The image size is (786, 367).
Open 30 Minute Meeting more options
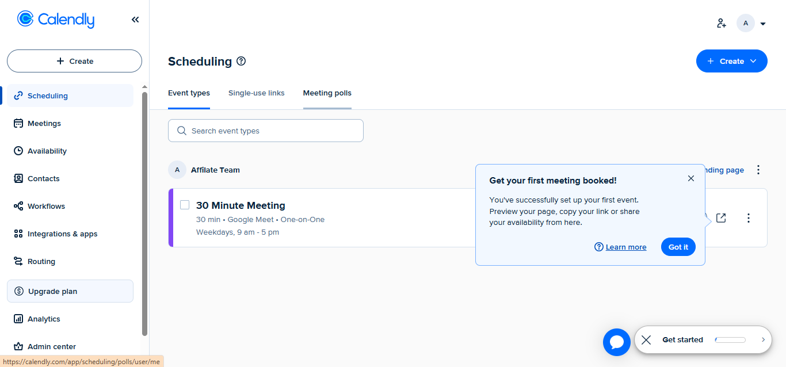[749, 218]
